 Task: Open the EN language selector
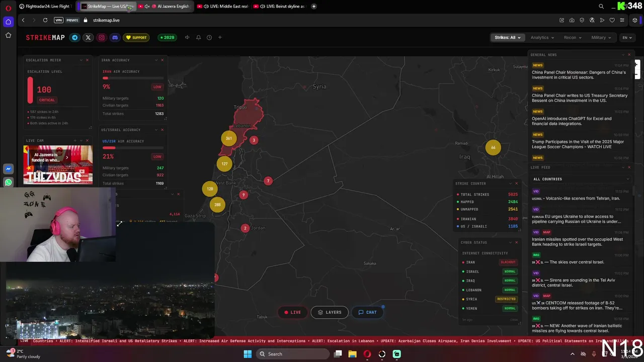click(x=627, y=37)
